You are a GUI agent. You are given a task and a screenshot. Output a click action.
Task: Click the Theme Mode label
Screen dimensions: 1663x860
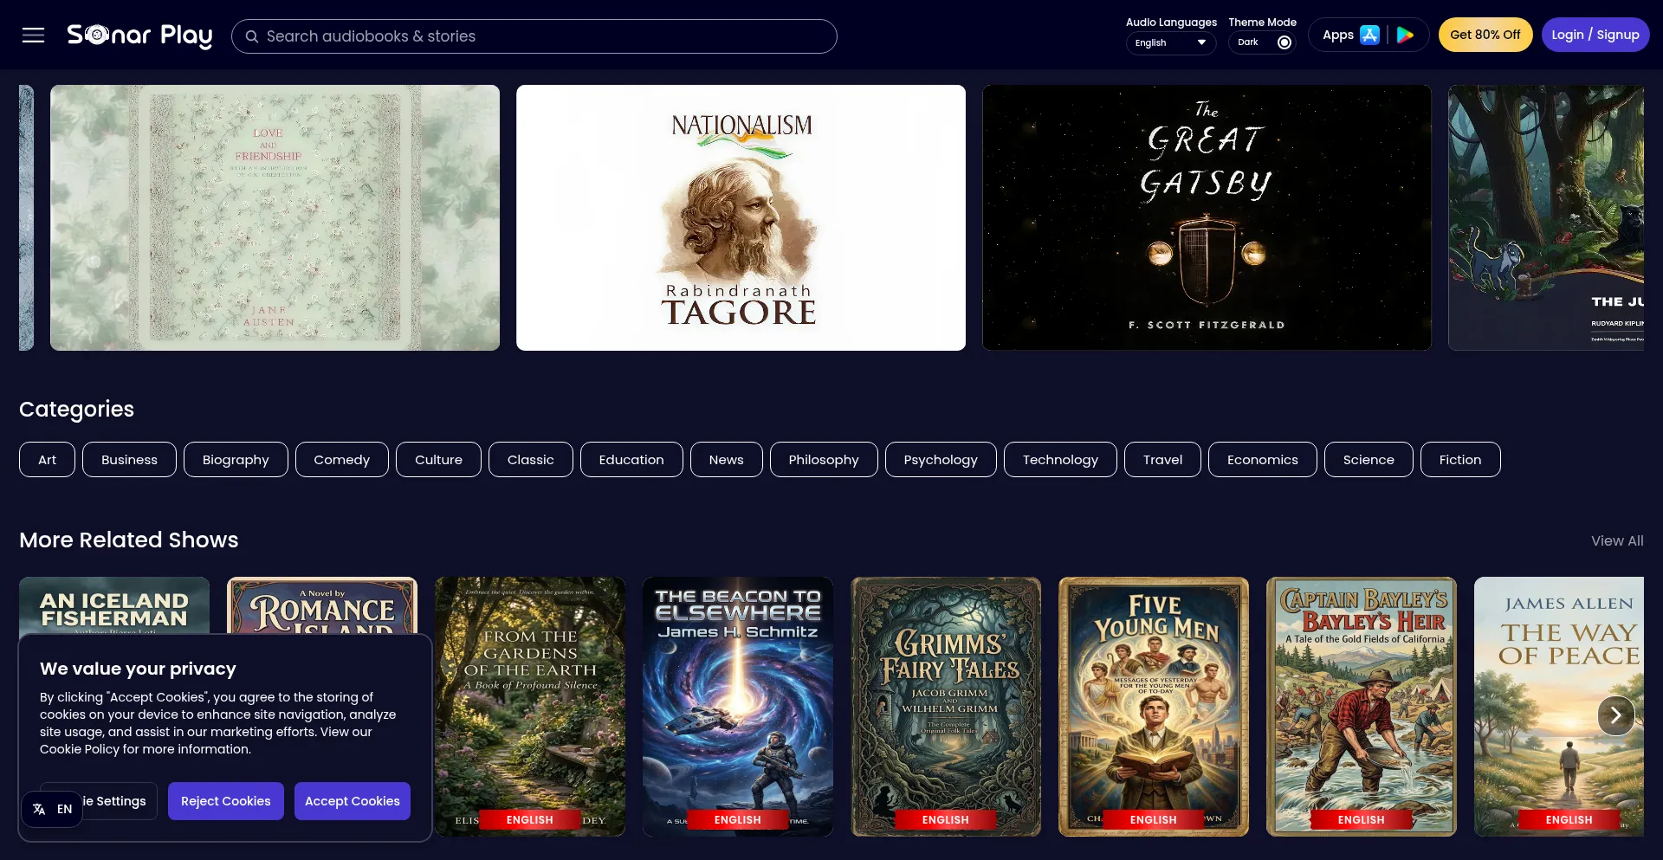pos(1262,23)
